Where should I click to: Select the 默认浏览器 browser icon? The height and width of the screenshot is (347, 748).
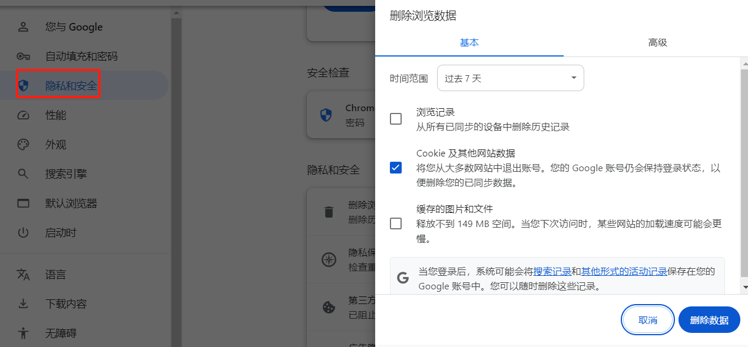point(24,203)
